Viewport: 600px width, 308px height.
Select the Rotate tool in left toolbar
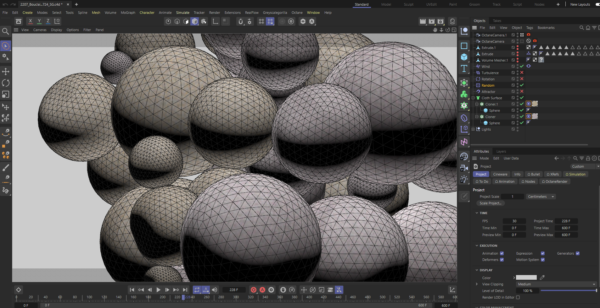[x=6, y=83]
